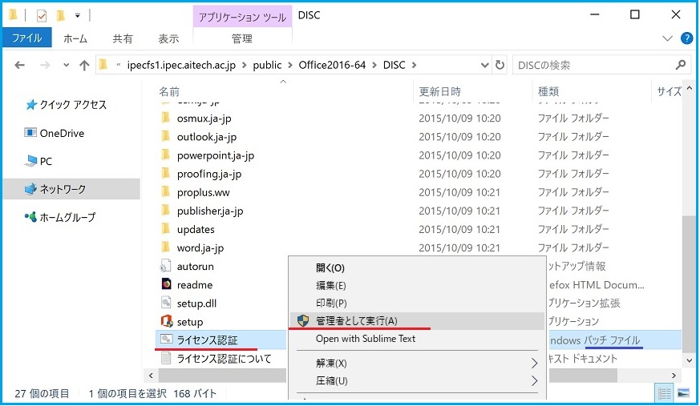Choose 印刷(P) in context menu

pyautogui.click(x=331, y=303)
